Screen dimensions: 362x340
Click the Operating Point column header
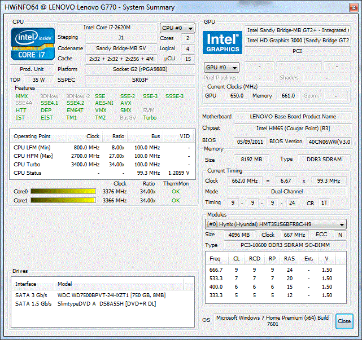pyautogui.click(x=39, y=136)
